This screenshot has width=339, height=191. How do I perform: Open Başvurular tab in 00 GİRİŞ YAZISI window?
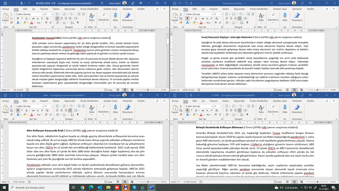point(70,9)
